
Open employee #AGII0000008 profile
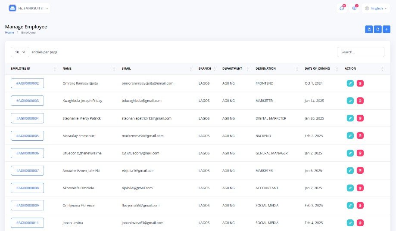(x=27, y=188)
